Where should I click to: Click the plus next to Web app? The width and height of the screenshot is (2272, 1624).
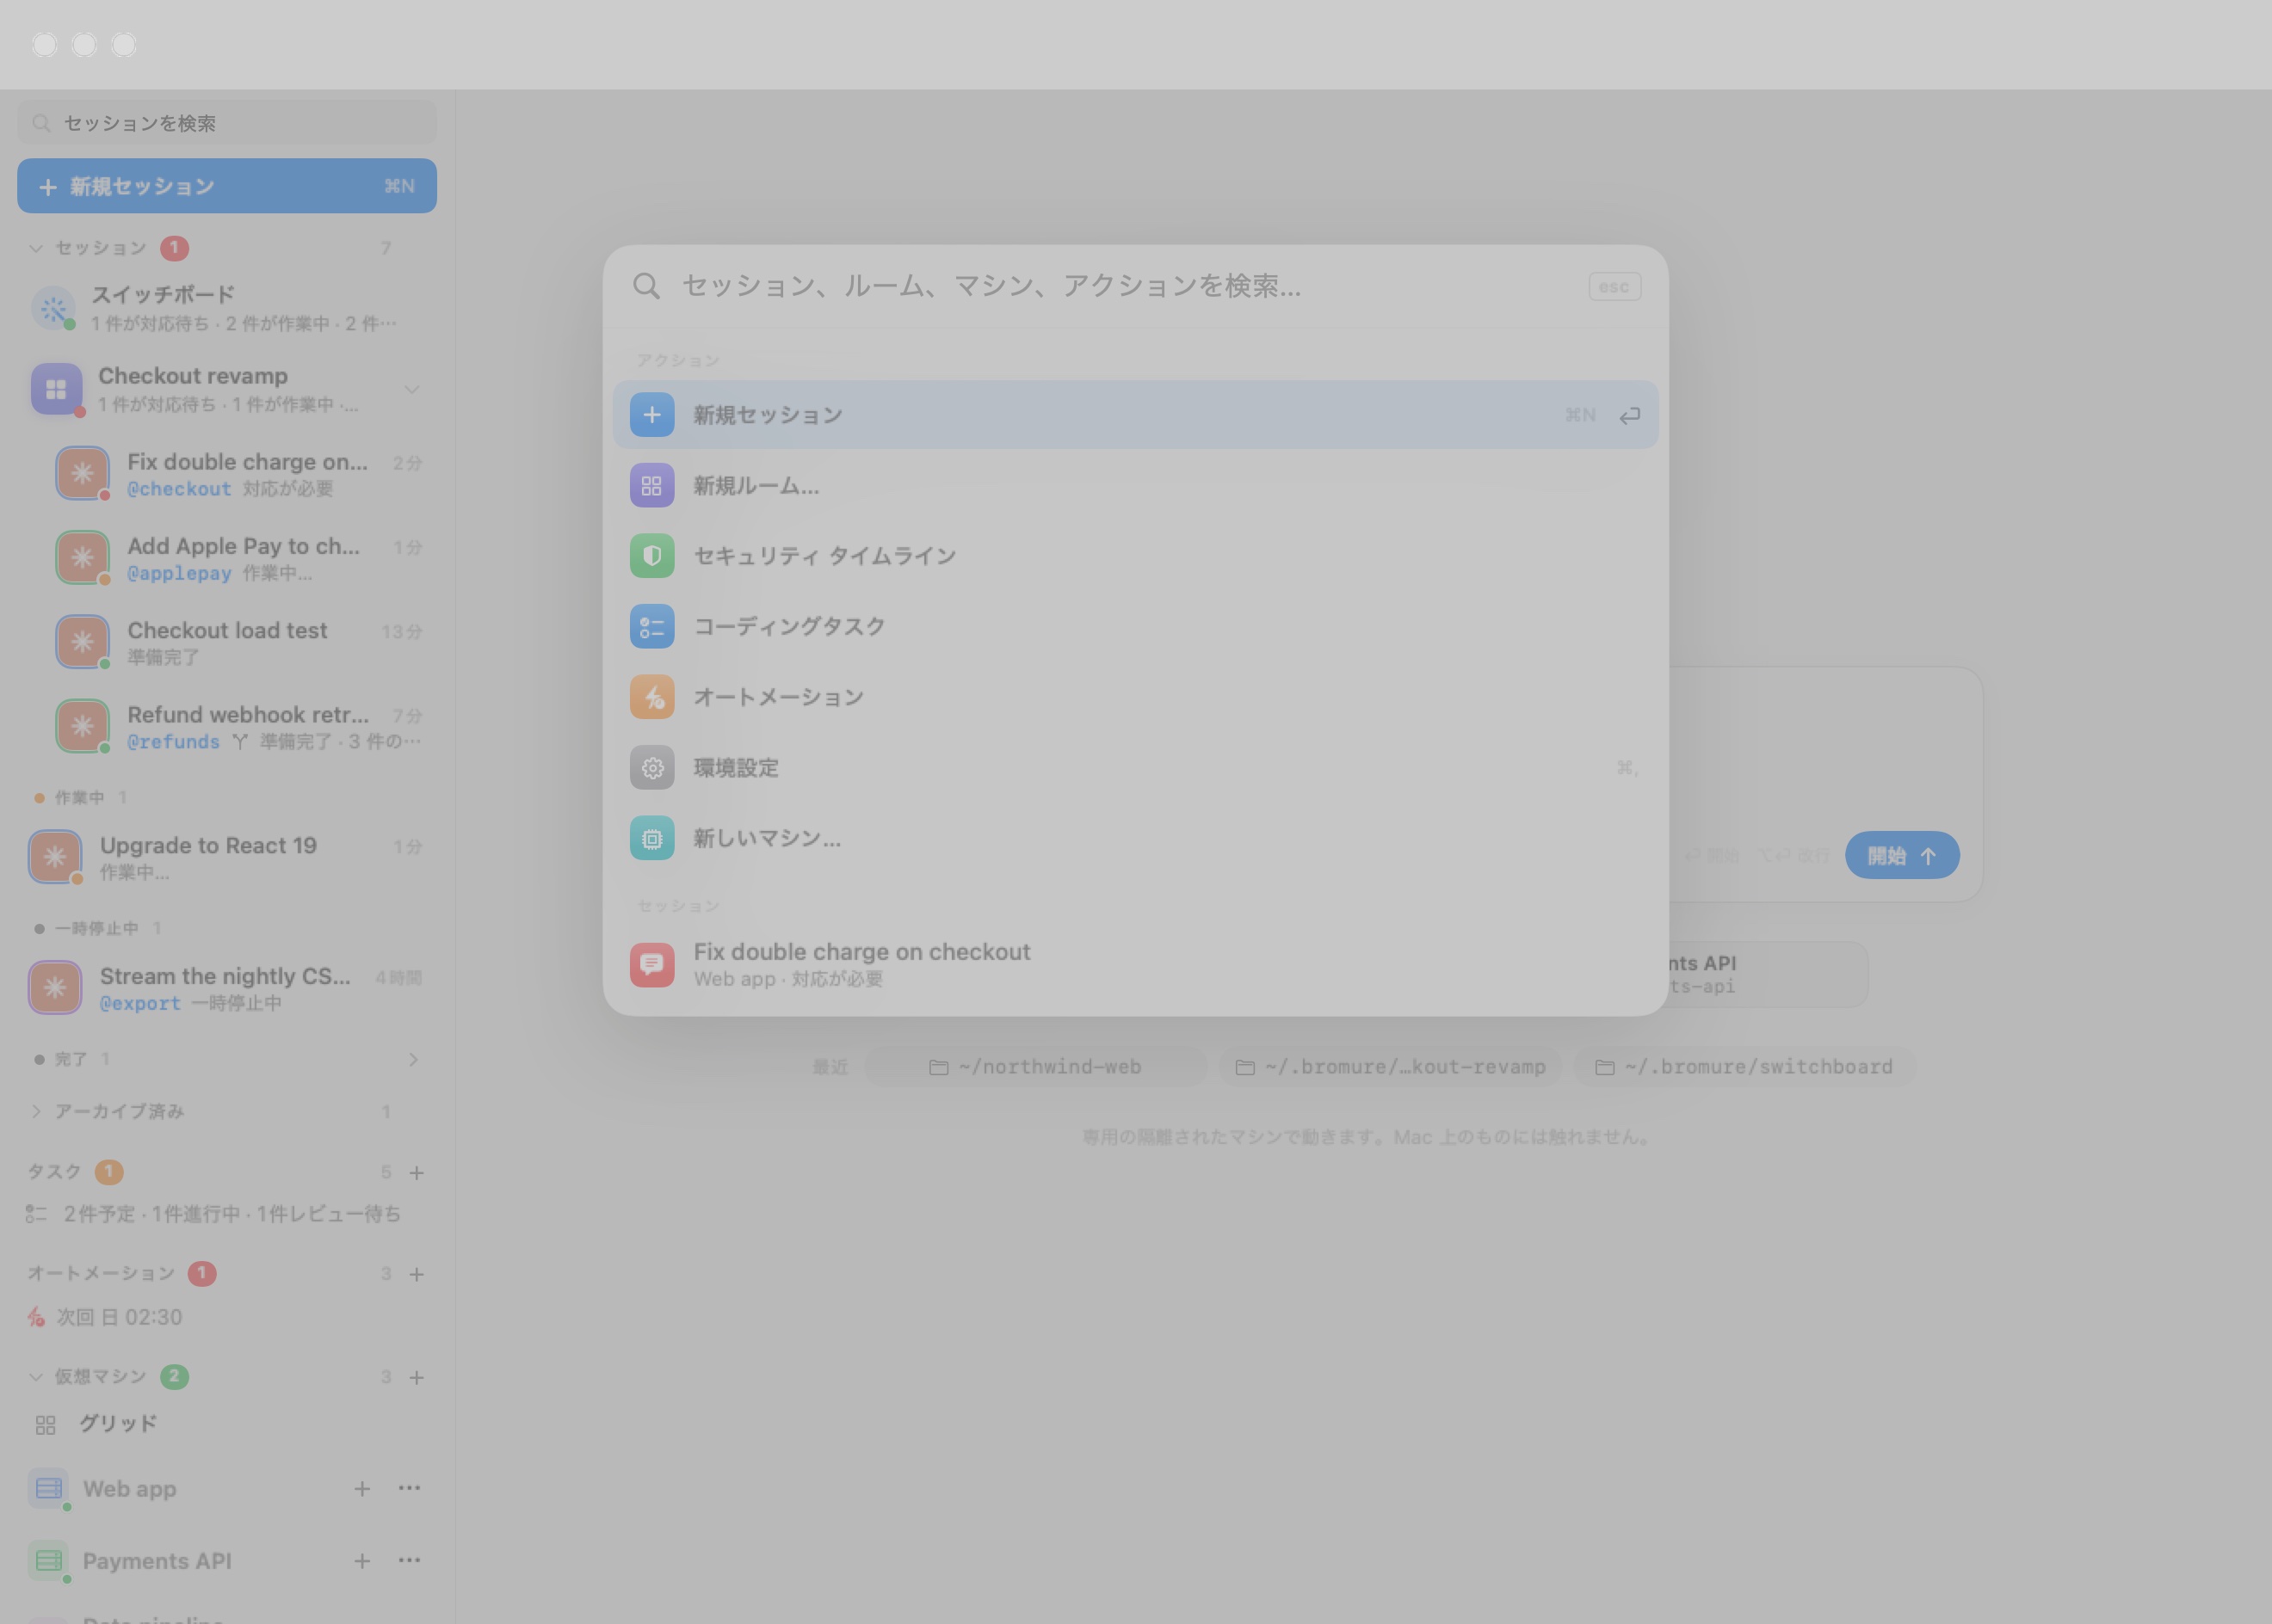362,1489
